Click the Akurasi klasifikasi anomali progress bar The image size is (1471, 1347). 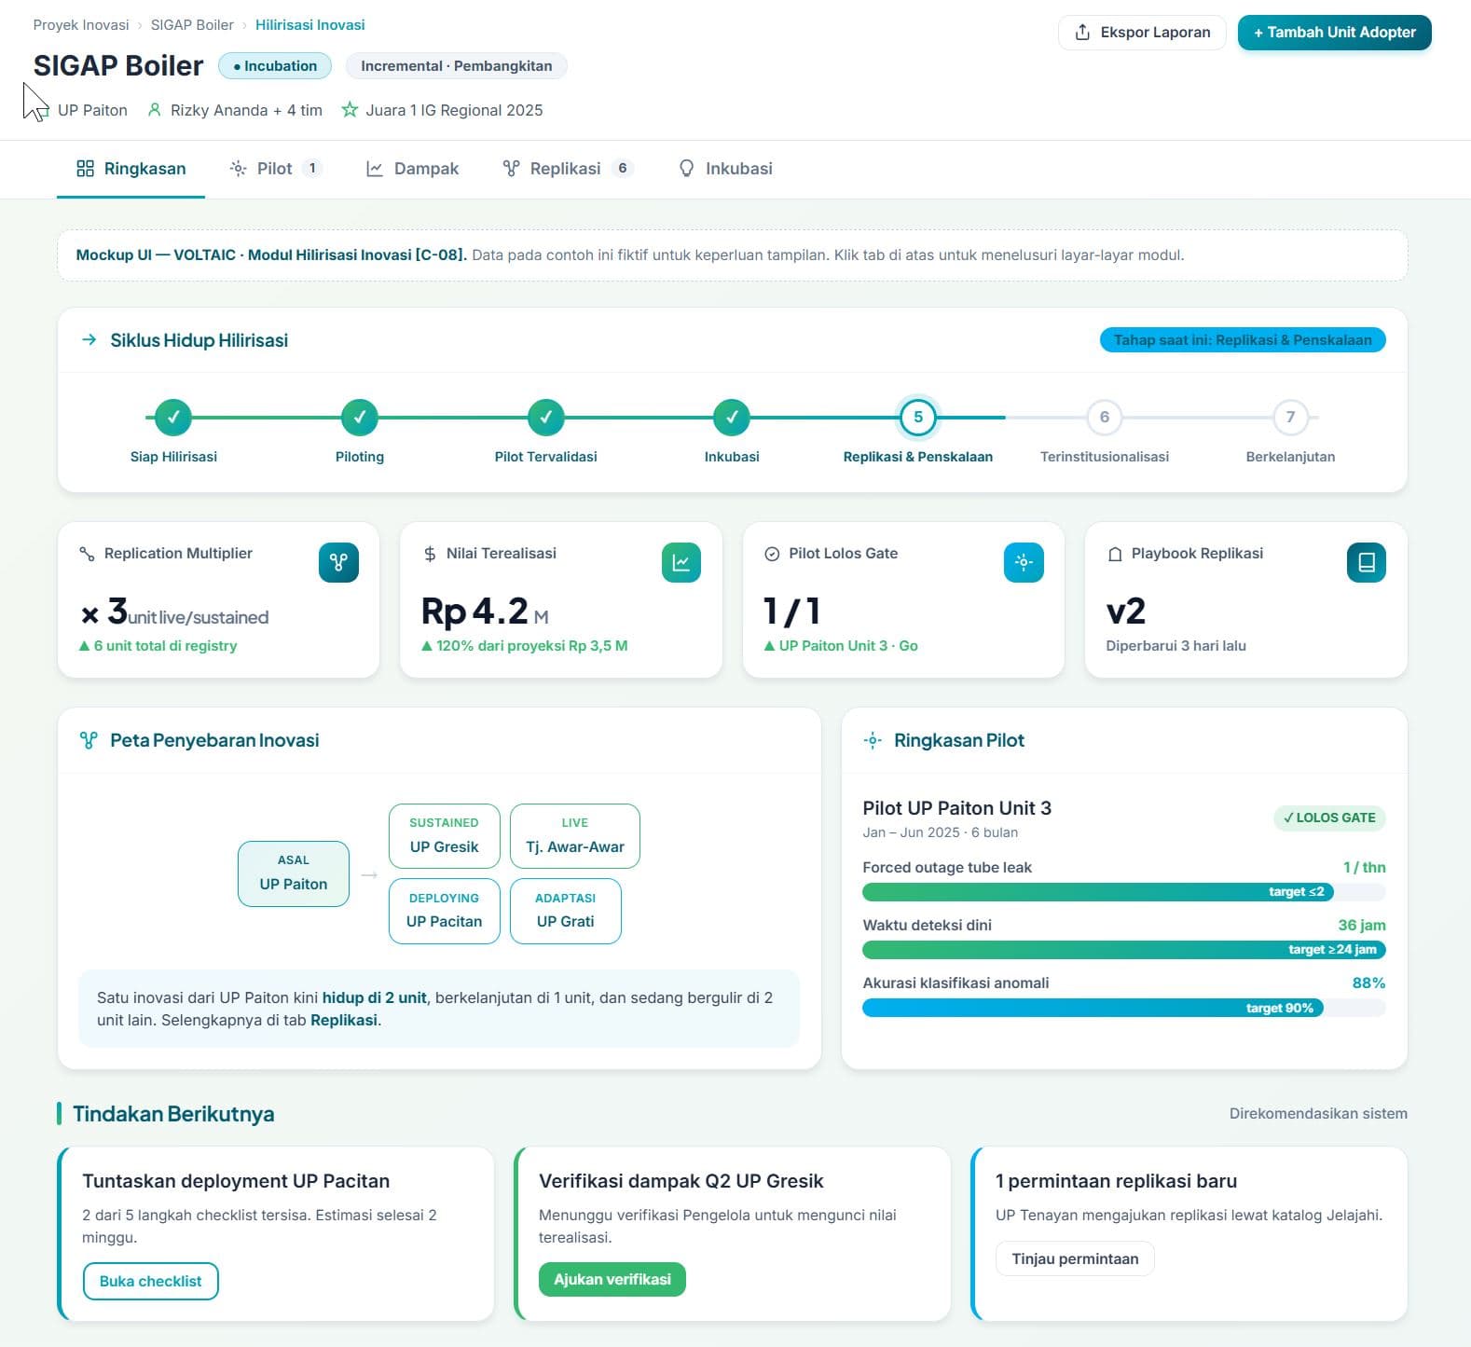tap(1124, 1008)
